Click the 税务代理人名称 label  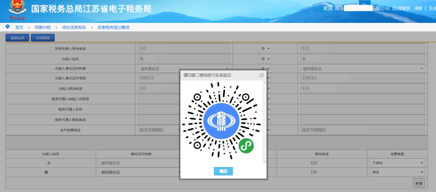point(70,109)
